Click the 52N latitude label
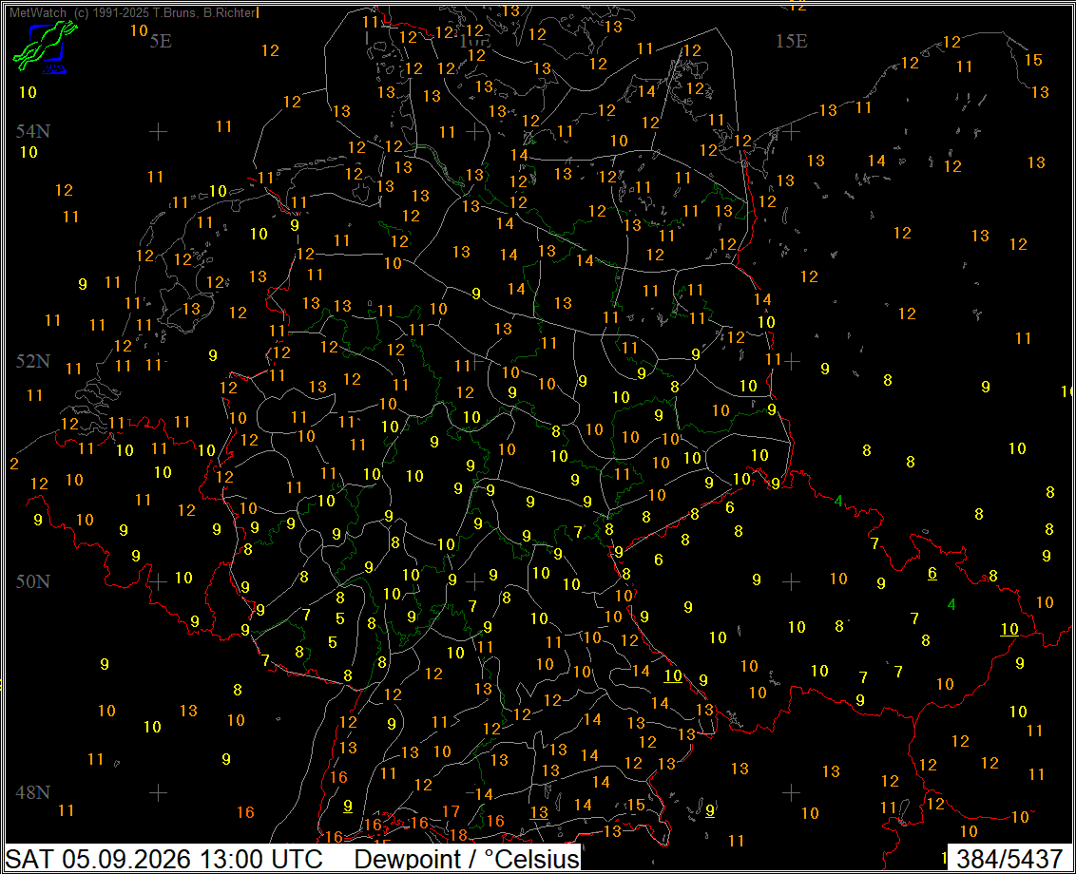The width and height of the screenshot is (1076, 874). (33, 361)
